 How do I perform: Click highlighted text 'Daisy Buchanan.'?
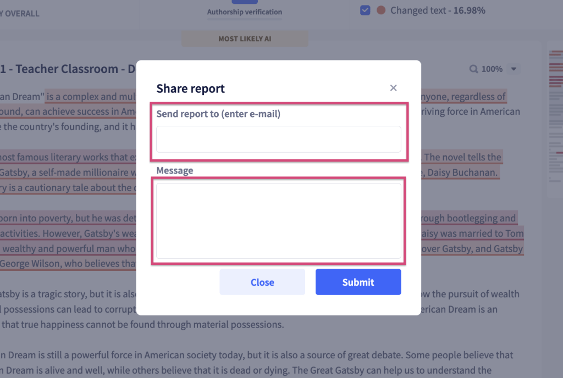coord(462,173)
